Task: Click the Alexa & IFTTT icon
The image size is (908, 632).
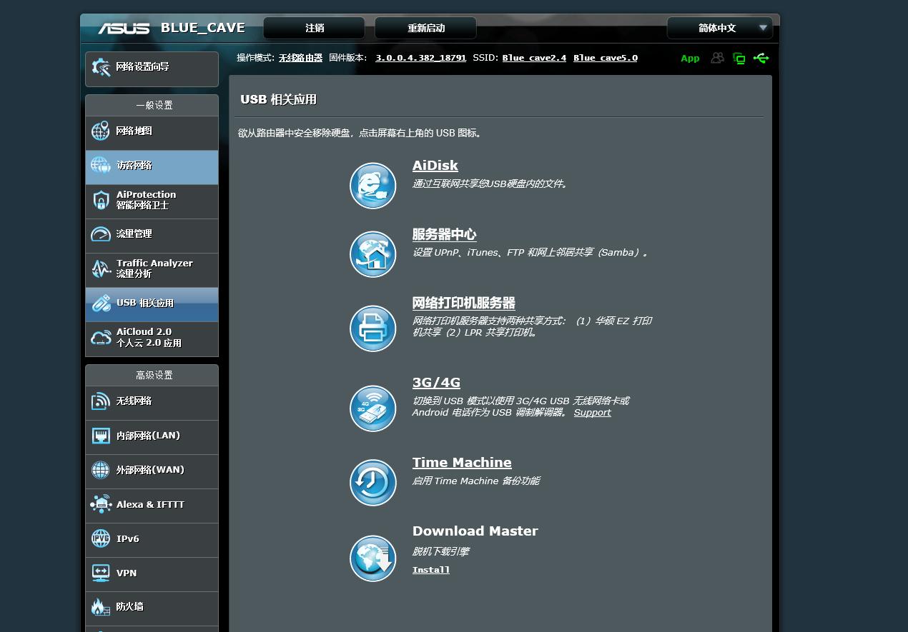Action: pyautogui.click(x=101, y=504)
